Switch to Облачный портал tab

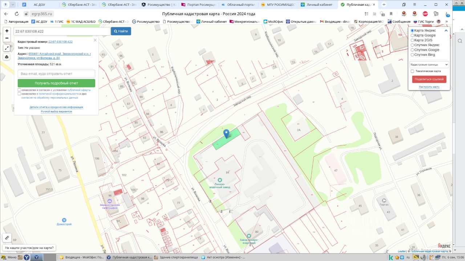[238, 5]
